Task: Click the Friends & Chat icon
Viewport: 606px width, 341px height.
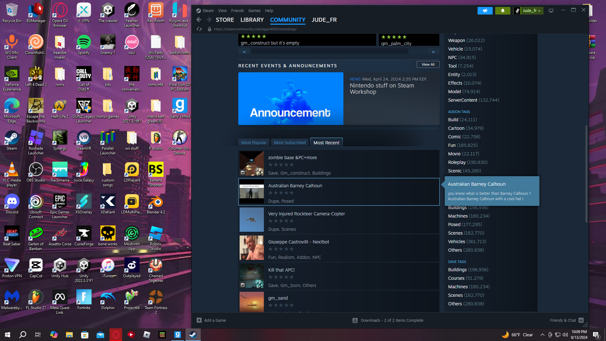Action: coord(581,320)
